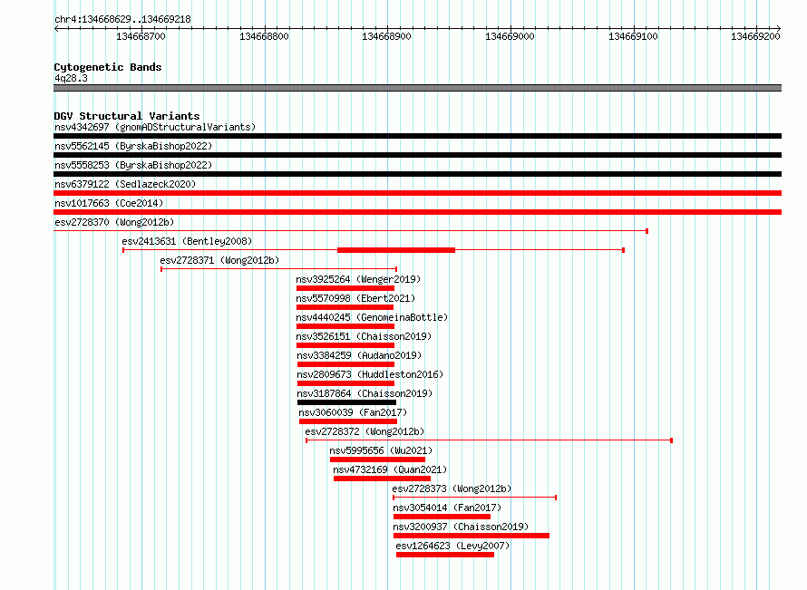Click the 134668800 ruler position label
This screenshot has height=590, width=807.
click(x=264, y=36)
